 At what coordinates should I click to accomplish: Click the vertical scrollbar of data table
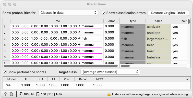pyautogui.click(x=189, y=21)
